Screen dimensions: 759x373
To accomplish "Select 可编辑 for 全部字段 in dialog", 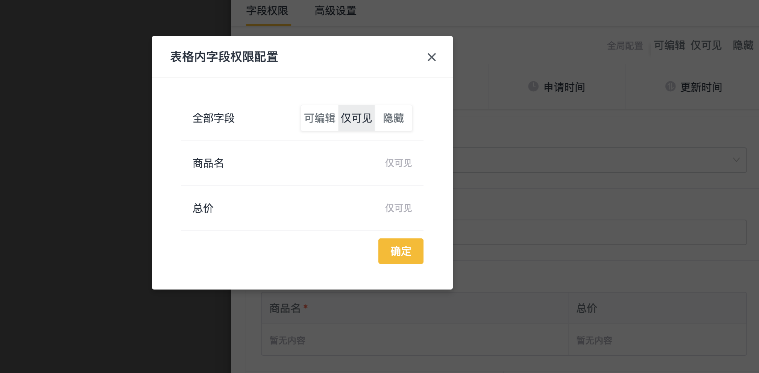I will (320, 118).
